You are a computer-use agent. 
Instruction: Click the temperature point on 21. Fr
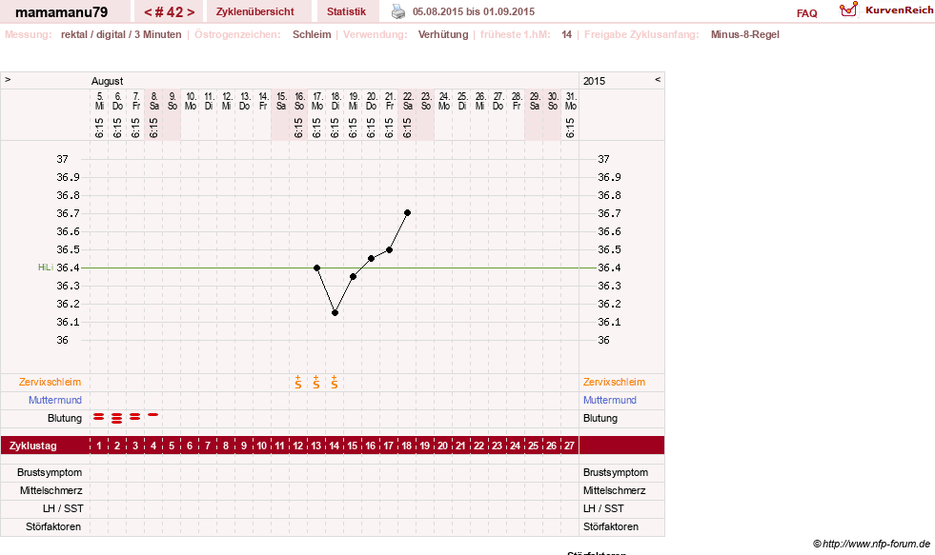390,250
